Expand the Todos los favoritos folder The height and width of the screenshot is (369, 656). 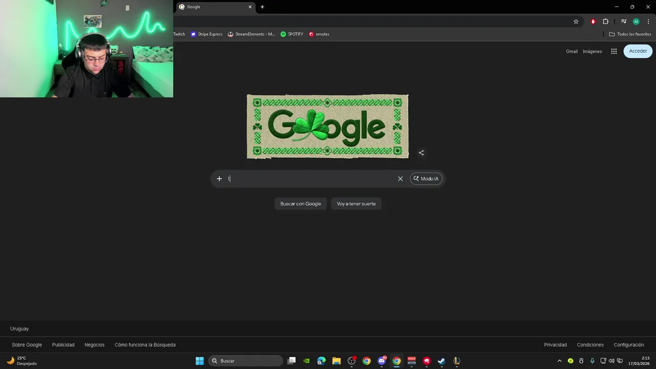(630, 34)
